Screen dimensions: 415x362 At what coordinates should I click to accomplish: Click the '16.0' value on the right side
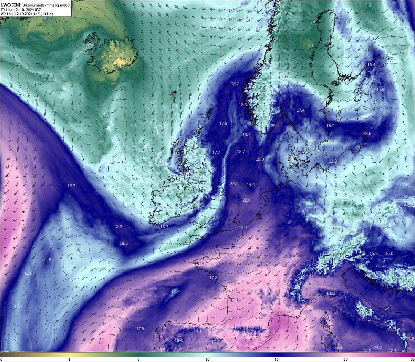click(x=389, y=254)
